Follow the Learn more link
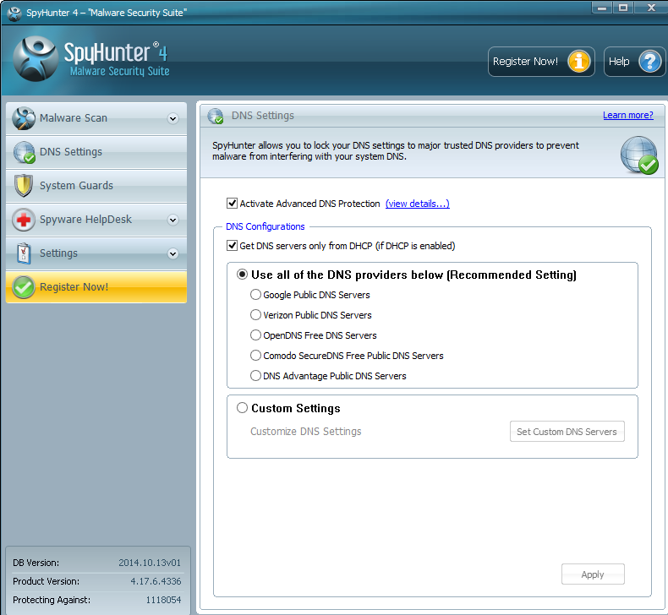Image resolution: width=668 pixels, height=615 pixels. click(x=627, y=115)
